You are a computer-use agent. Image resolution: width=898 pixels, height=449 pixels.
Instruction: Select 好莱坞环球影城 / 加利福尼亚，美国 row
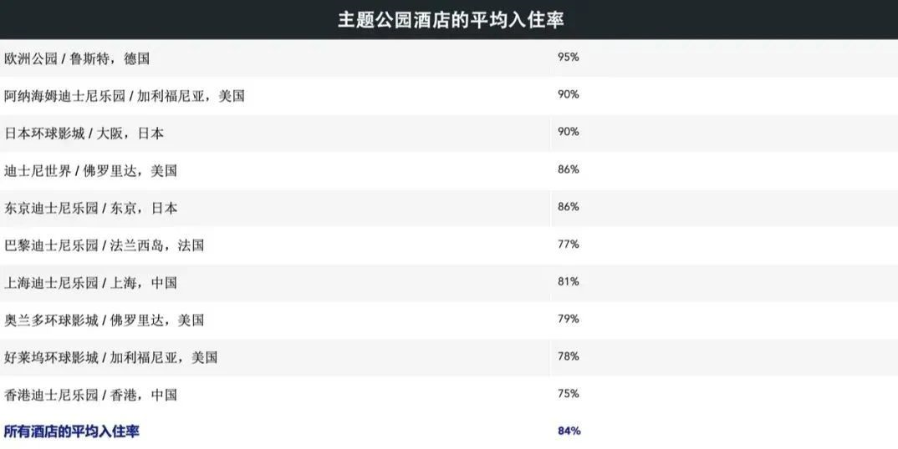449,357
